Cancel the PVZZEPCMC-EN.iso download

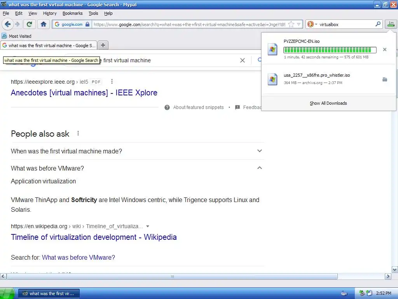pyautogui.click(x=384, y=49)
